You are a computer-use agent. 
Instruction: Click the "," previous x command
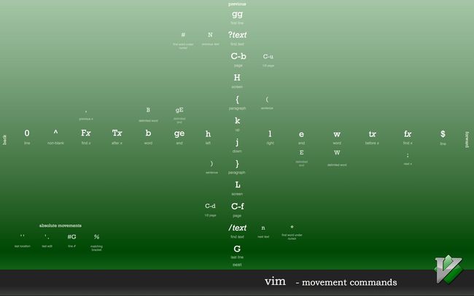point(86,112)
